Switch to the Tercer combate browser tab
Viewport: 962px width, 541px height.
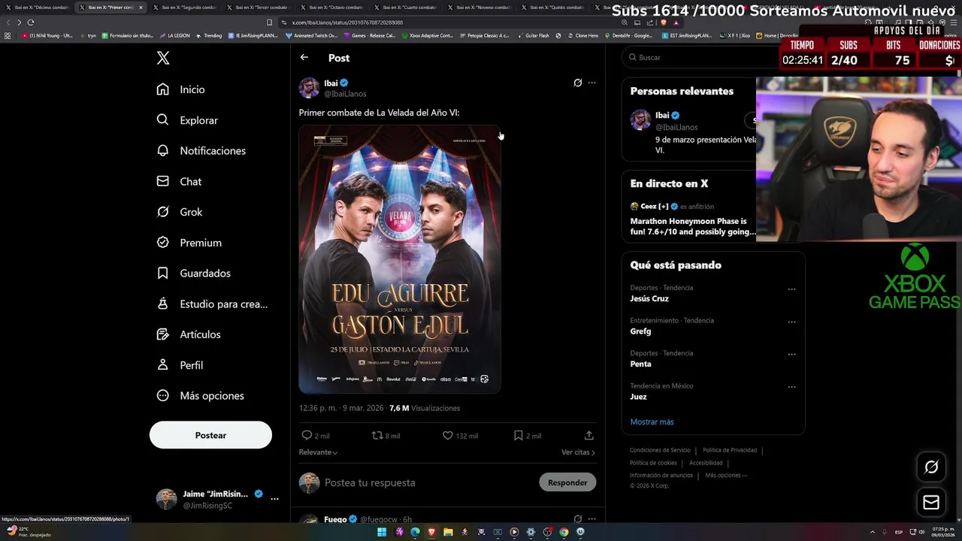(258, 8)
